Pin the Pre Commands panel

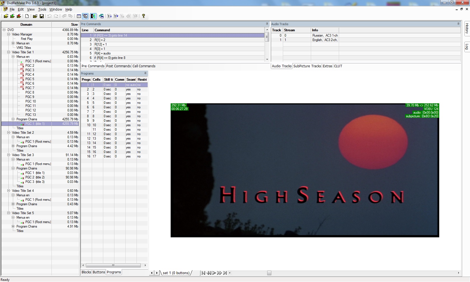tap(267, 24)
